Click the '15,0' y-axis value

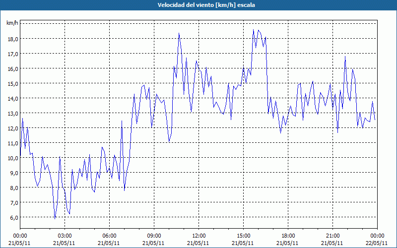(x=13, y=83)
